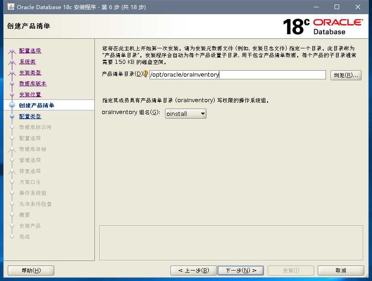The image size is (372, 281).
Task: Click the 帮助(H) button
Action: click(x=31, y=271)
